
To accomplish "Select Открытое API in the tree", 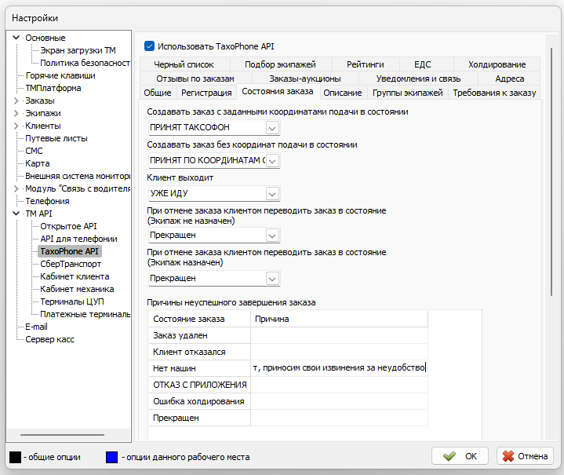I will [68, 226].
